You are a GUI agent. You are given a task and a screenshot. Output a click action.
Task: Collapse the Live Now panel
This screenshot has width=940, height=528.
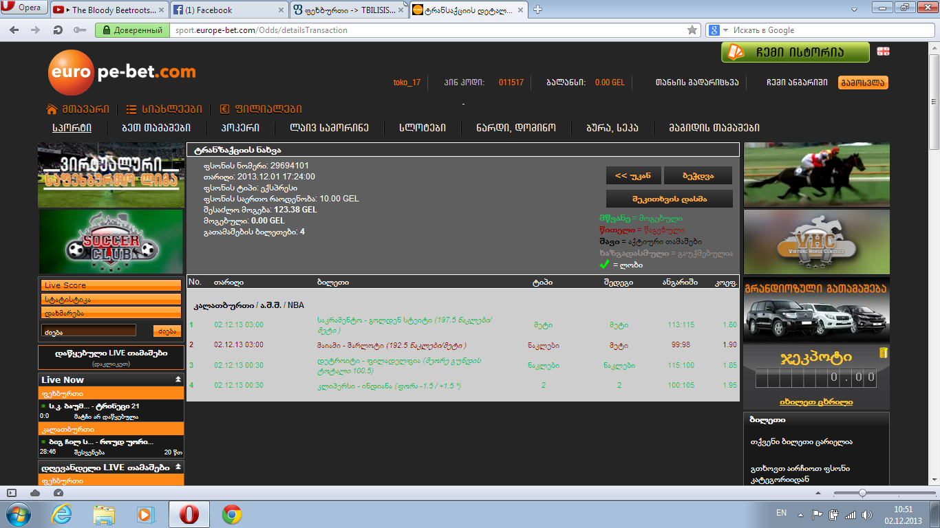178,379
